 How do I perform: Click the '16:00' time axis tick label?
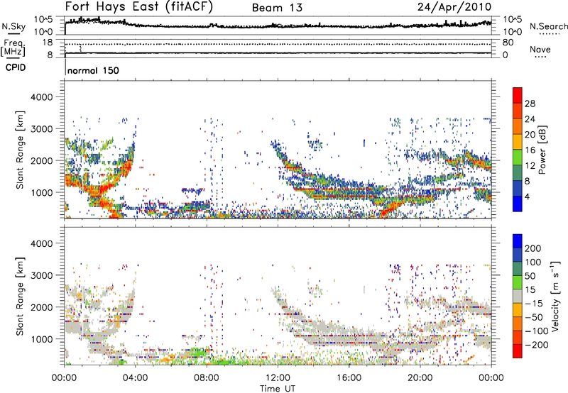(349, 378)
